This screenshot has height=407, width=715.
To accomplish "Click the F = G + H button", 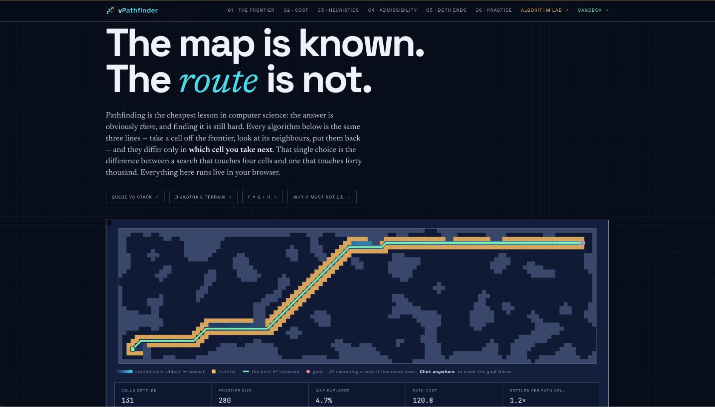I will click(x=262, y=197).
